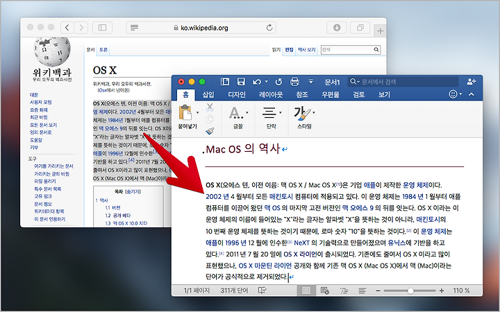Screen dimensions: 500x312
Task: Toggle Safari sidebar button
Action: pos(102,28)
